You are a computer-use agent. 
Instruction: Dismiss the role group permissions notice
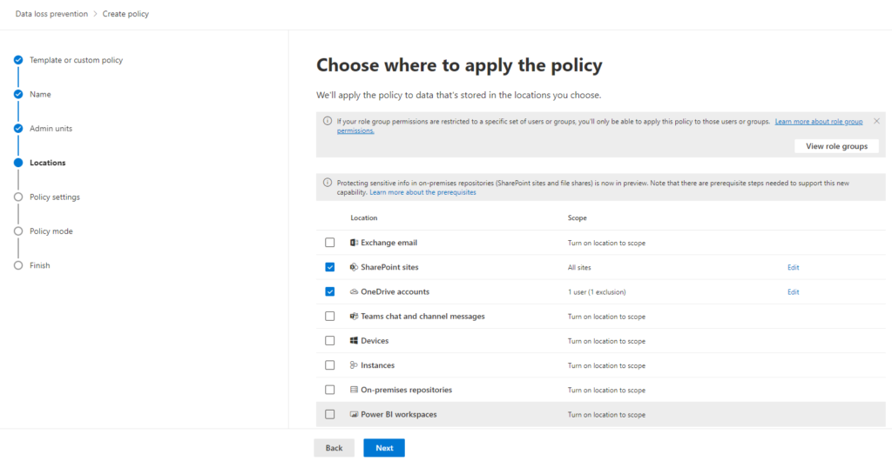[x=876, y=121]
